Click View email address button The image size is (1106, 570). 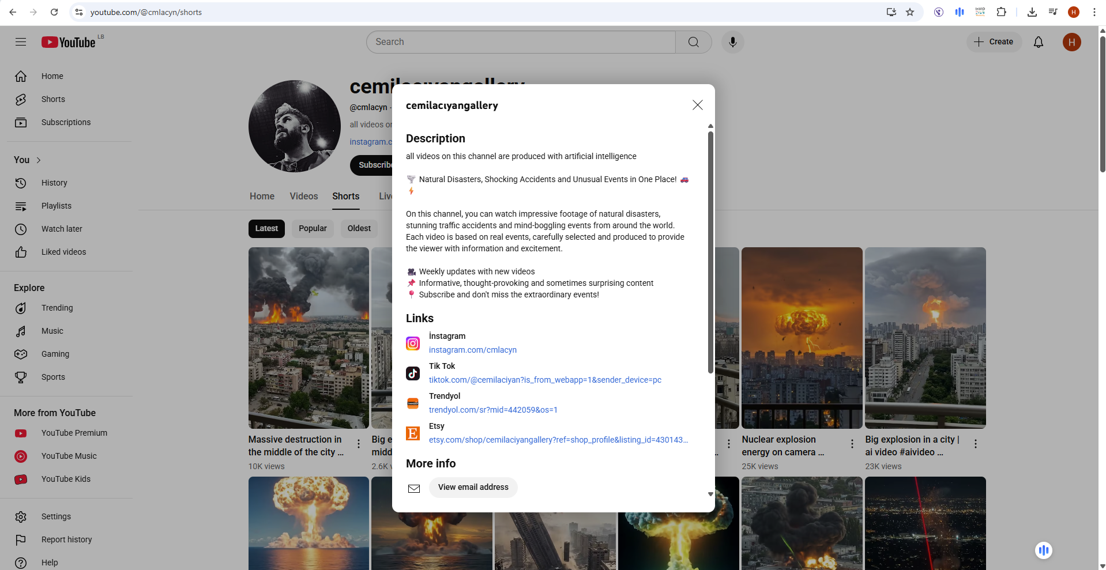click(473, 488)
